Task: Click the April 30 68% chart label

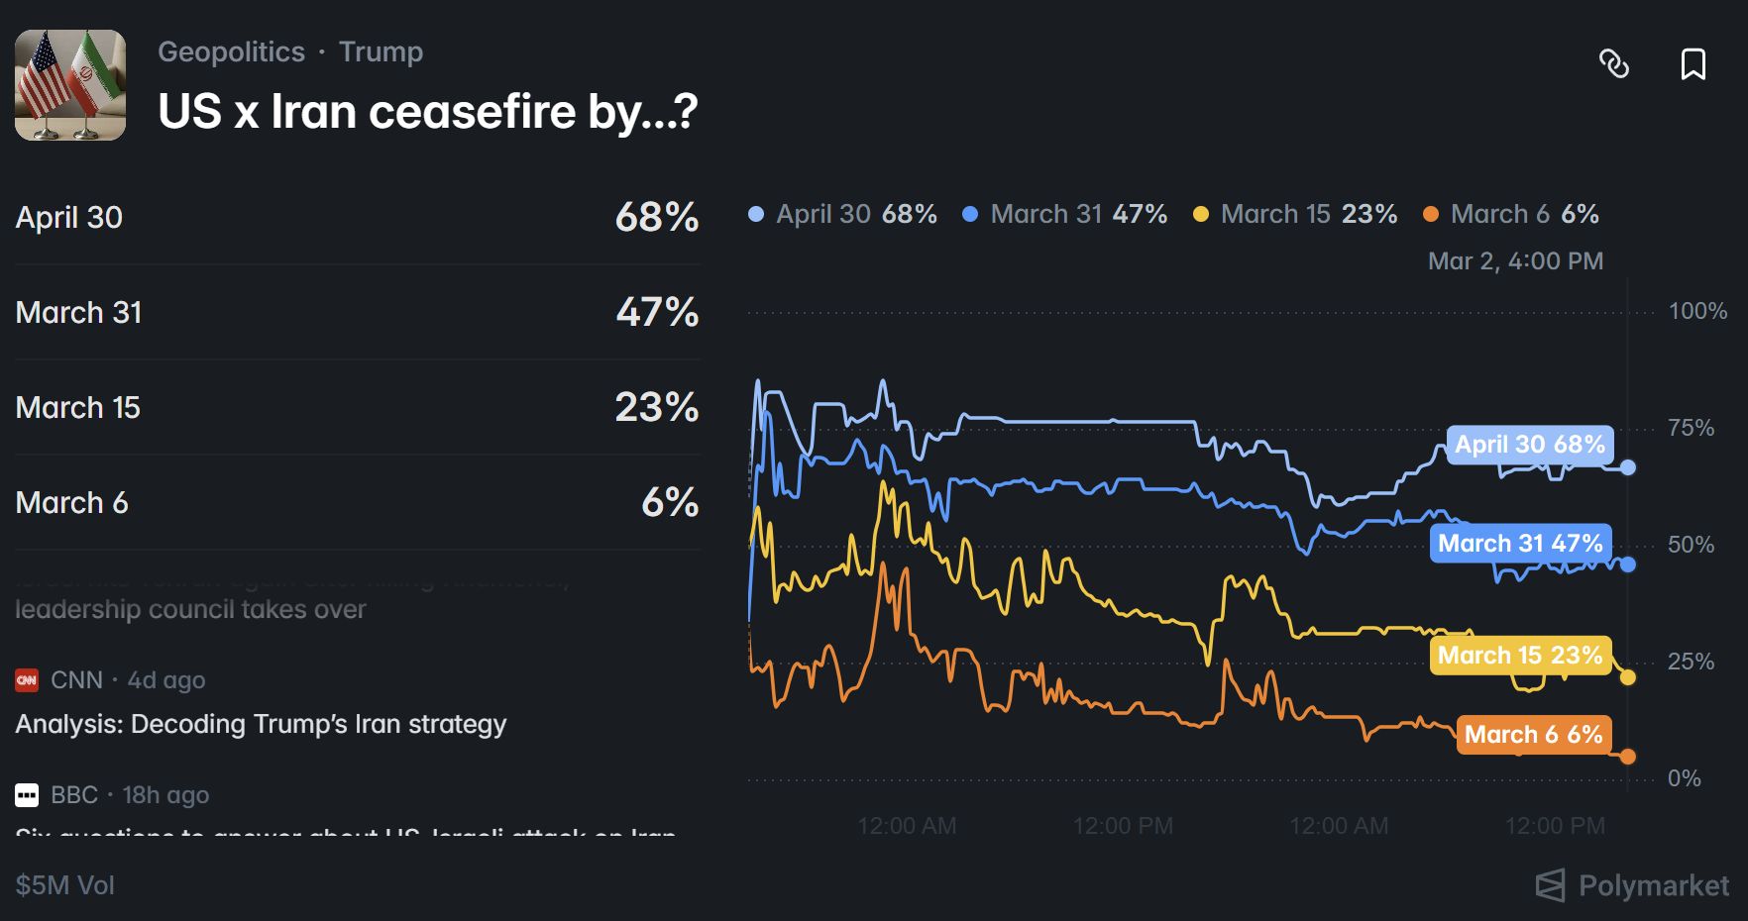Action: coord(1529,445)
